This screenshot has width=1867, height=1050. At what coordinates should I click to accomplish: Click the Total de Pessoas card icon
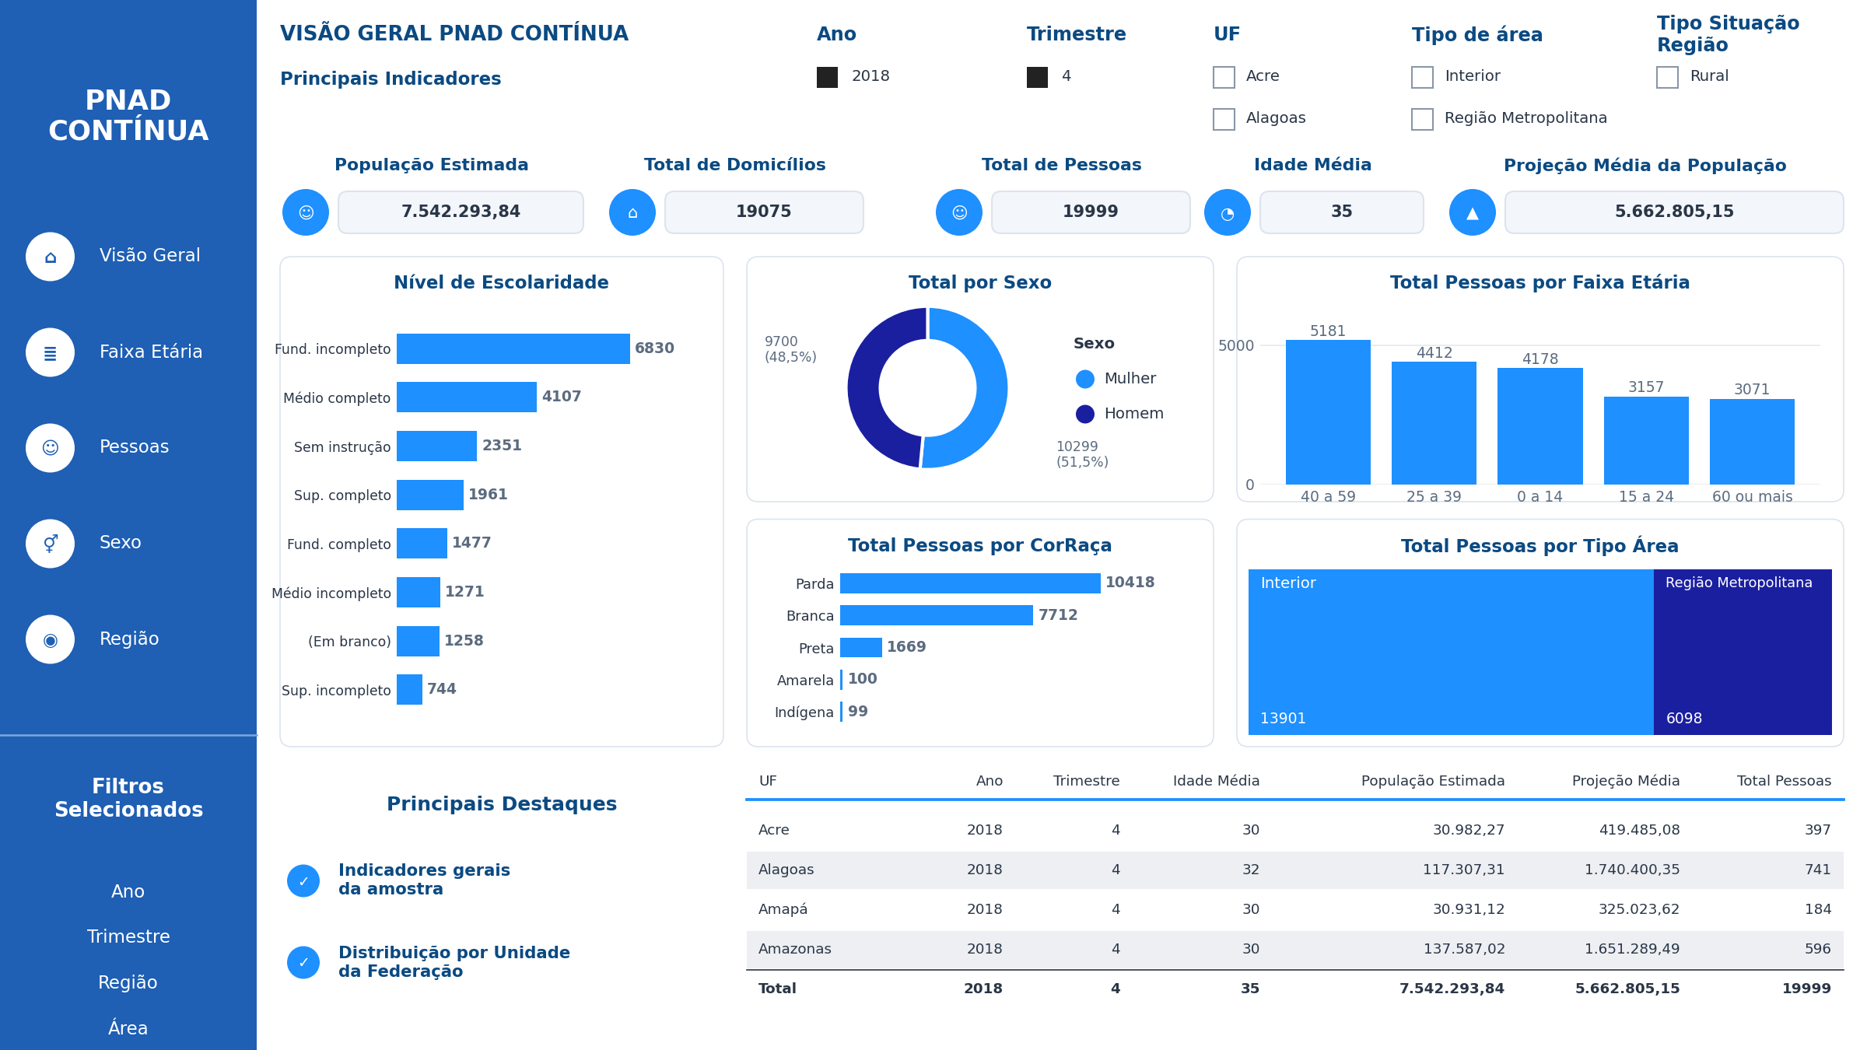pyautogui.click(x=959, y=212)
